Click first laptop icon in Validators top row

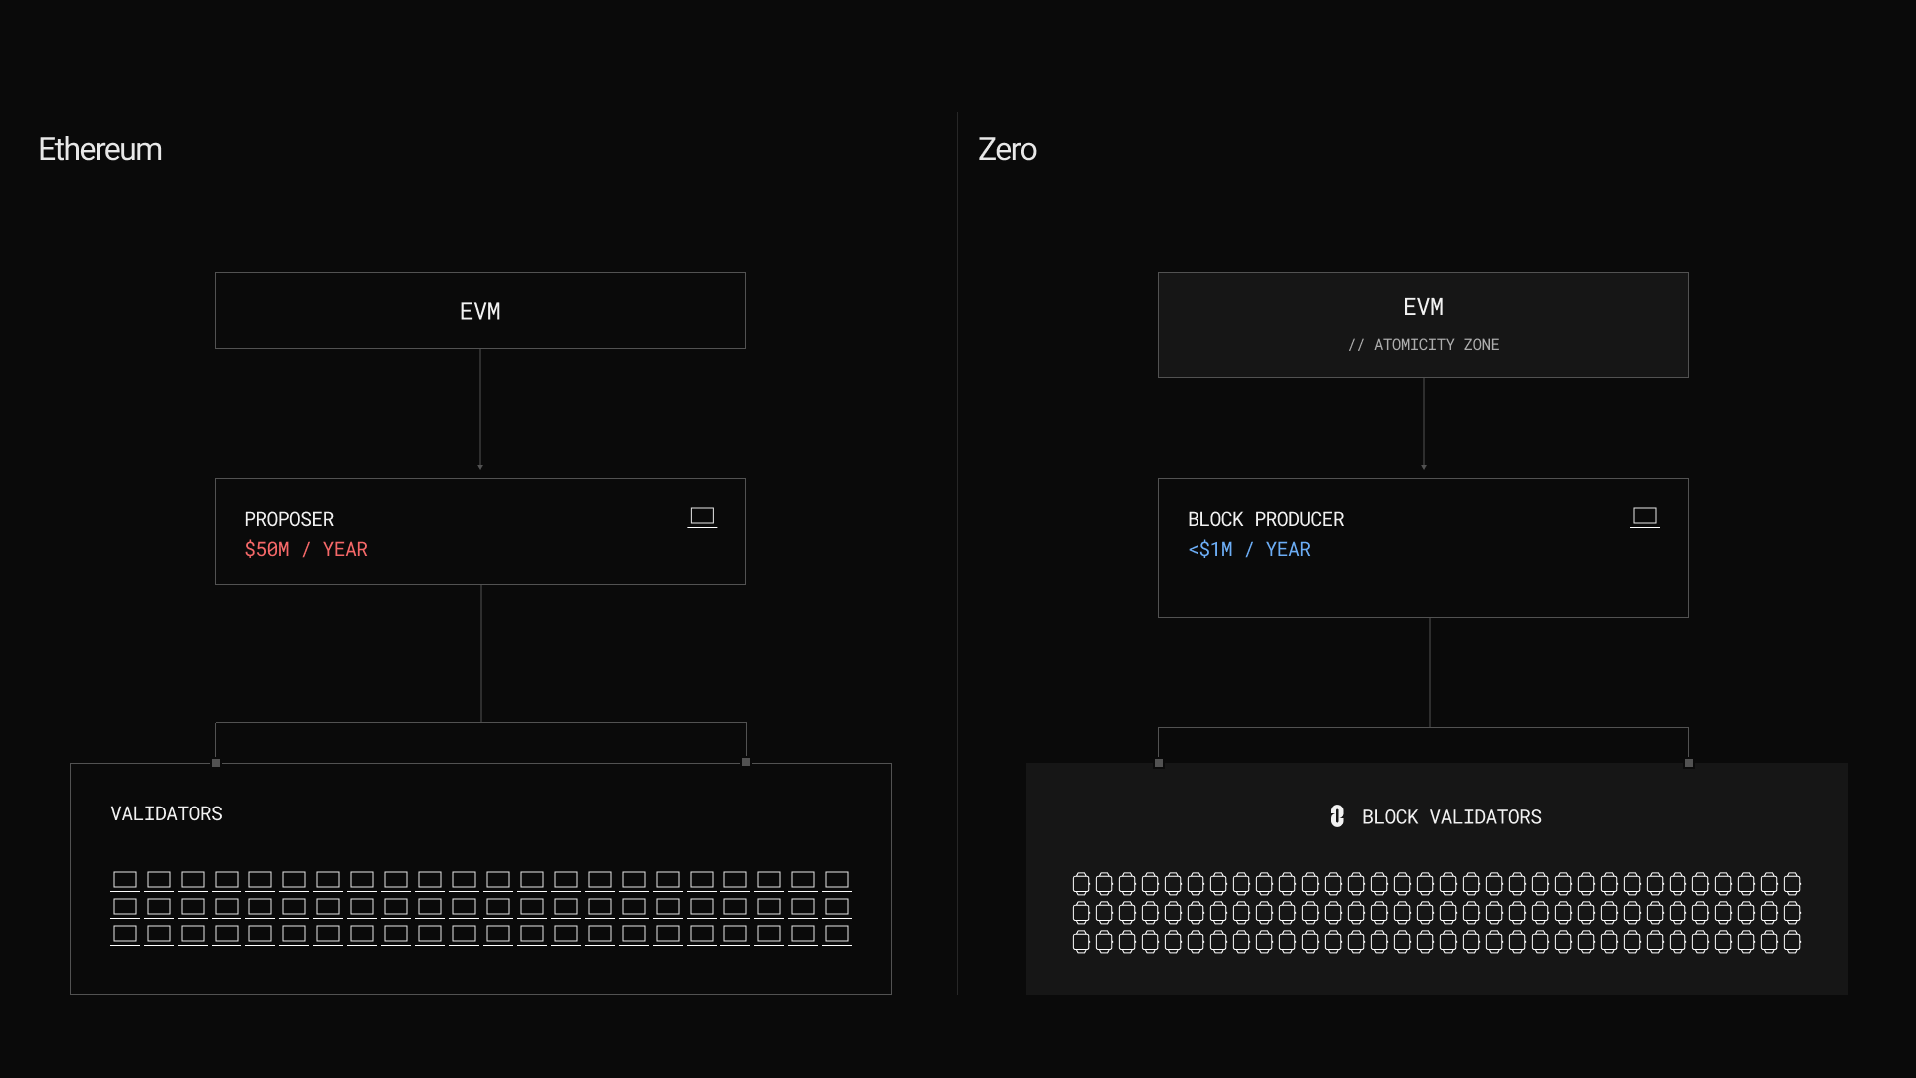[125, 880]
